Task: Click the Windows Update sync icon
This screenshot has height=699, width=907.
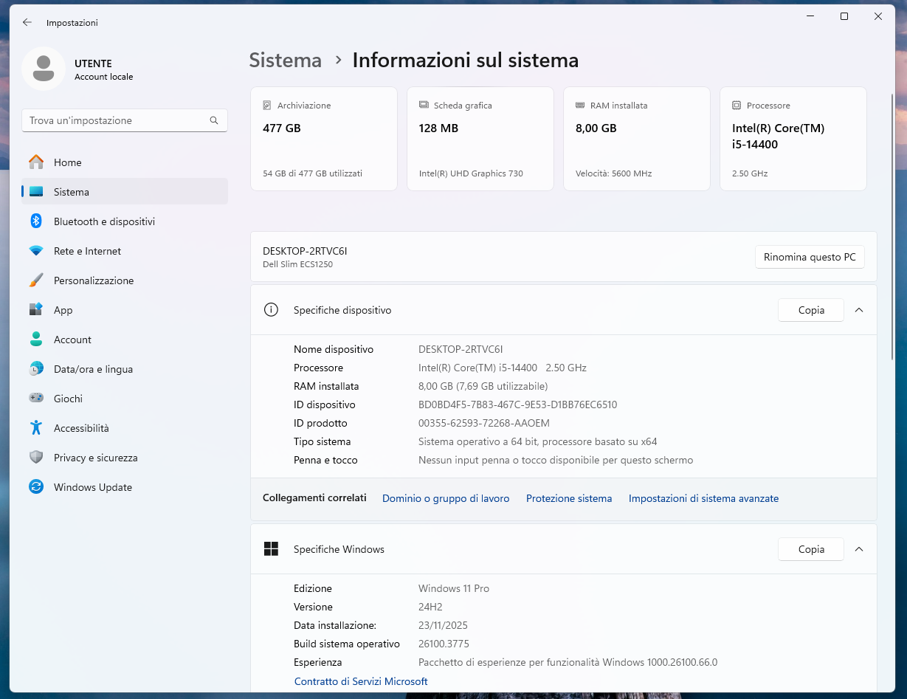Action: (36, 487)
